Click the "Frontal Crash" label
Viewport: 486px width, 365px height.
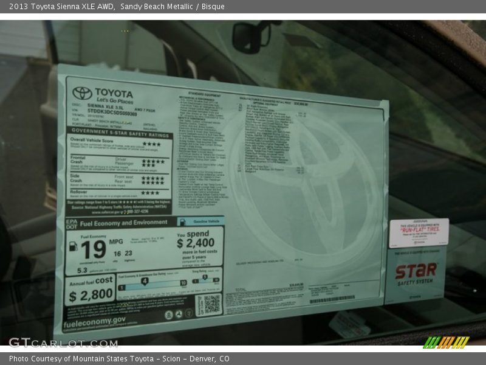point(78,159)
